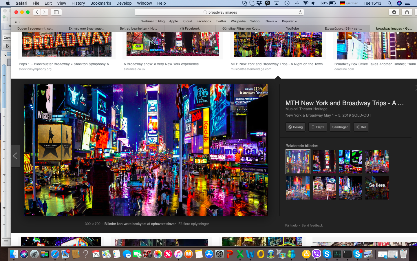Expand the Popular favorites dropdown
This screenshot has width=417, height=261.
(x=289, y=21)
